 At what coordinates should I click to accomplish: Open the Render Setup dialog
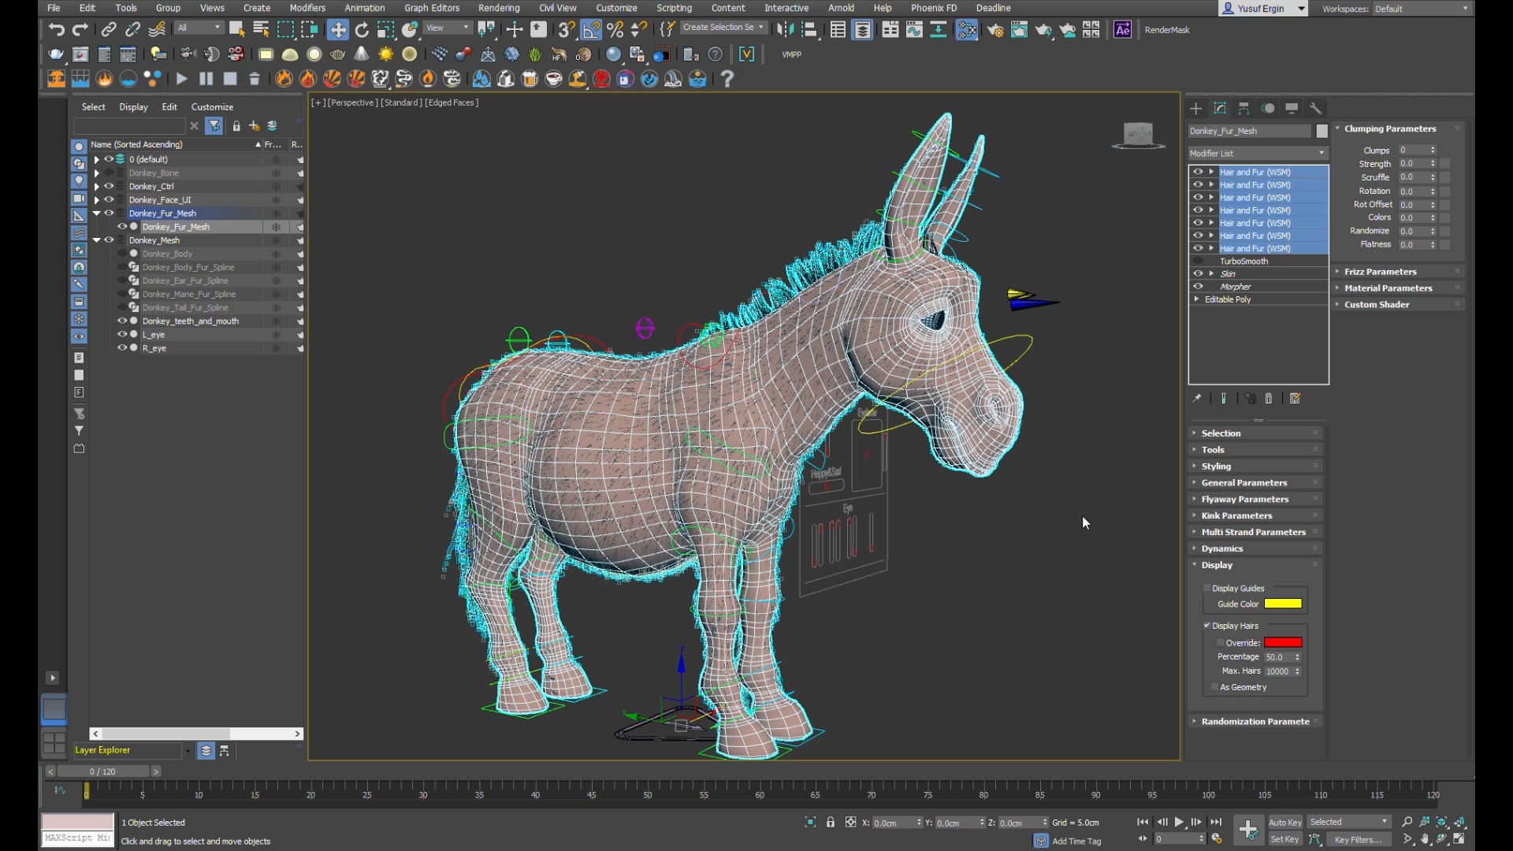(995, 30)
